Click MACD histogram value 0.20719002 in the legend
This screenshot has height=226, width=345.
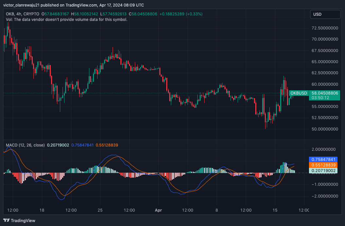(x=58, y=145)
